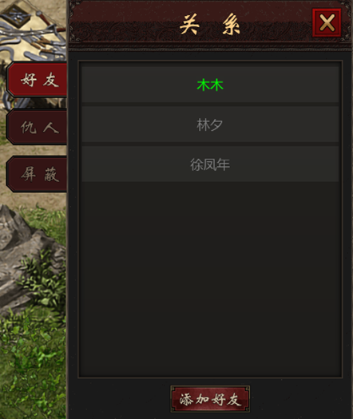Select friend 林夕 from the list
This screenshot has width=353, height=419.
point(210,125)
